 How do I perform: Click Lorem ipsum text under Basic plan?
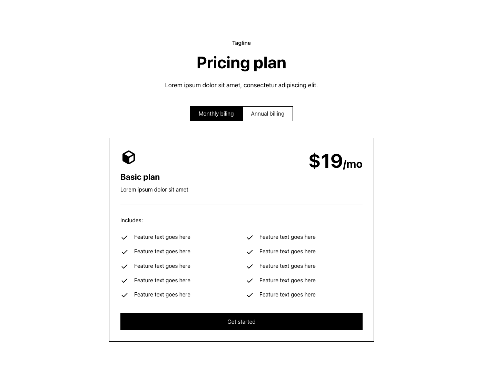tap(154, 189)
